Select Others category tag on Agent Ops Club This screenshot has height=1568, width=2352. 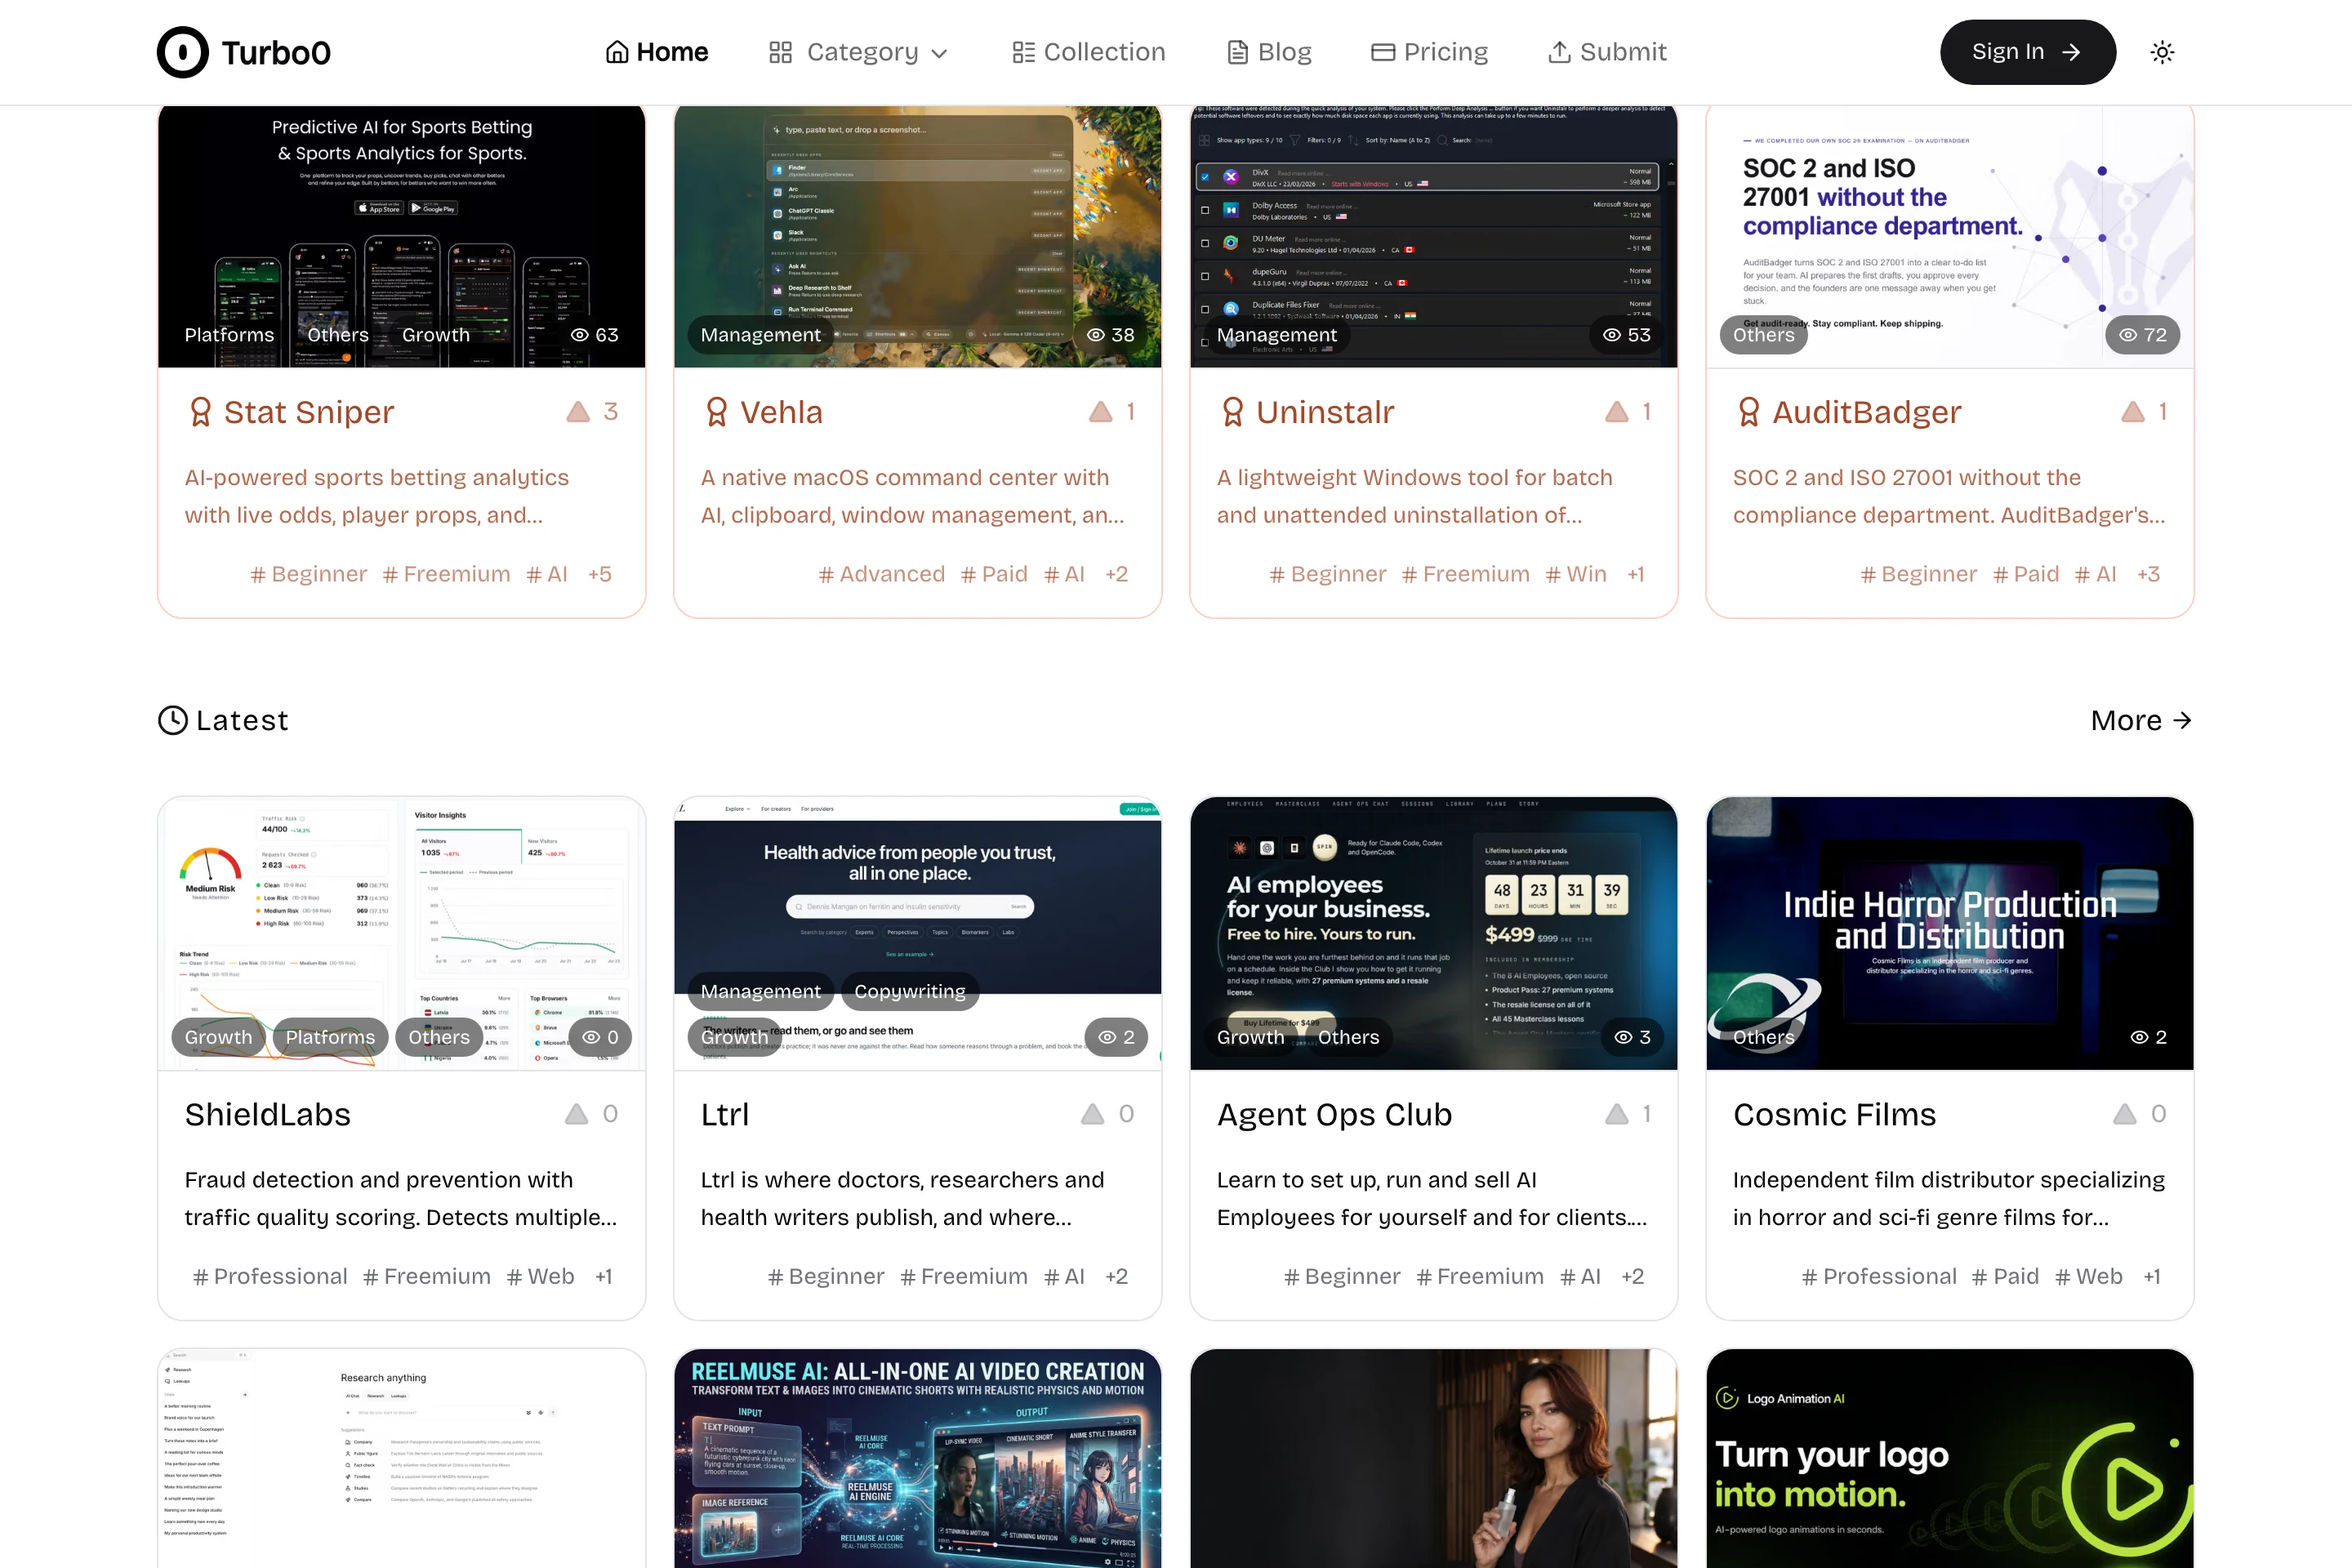(x=1349, y=1037)
